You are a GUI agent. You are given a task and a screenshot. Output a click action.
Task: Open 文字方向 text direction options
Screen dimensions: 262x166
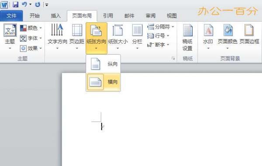[57, 36]
